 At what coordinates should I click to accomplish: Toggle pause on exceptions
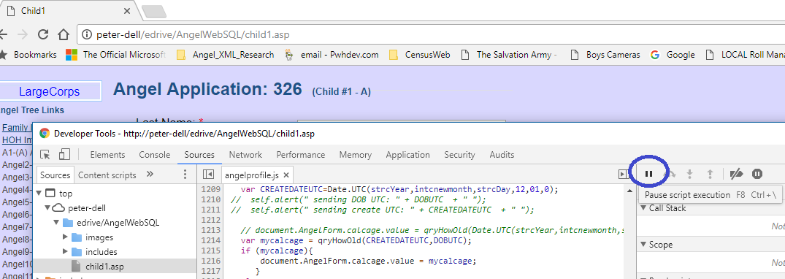[x=757, y=174]
